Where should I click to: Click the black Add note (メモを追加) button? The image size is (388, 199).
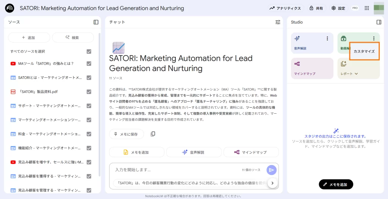click(336, 184)
